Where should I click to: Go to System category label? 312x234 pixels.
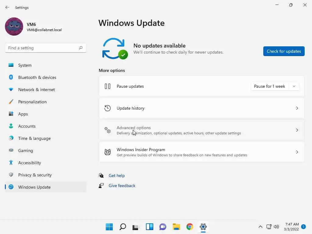(x=25, y=65)
